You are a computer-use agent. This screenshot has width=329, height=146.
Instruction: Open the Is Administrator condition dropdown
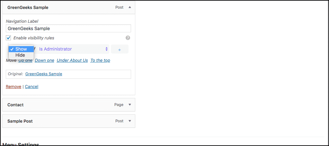73,49
